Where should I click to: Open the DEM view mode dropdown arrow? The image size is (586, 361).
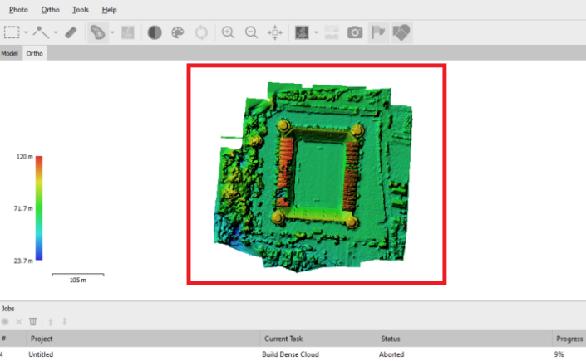[x=316, y=33]
